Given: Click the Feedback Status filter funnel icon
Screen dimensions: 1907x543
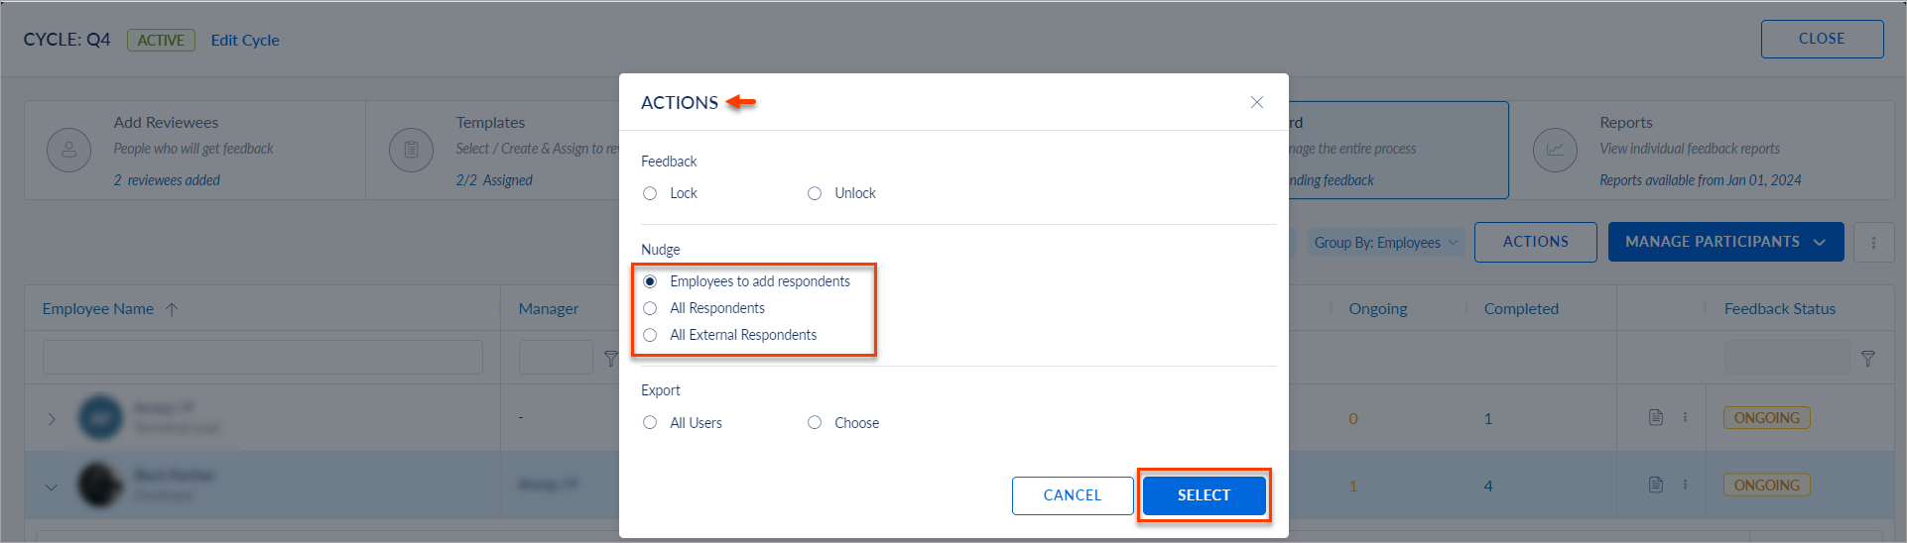Looking at the screenshot, I should 1867,358.
